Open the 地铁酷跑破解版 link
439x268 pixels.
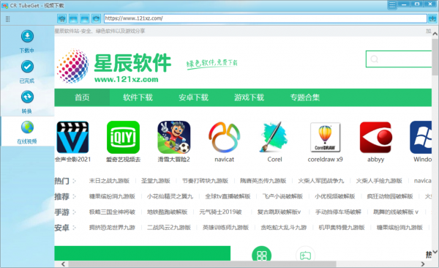tap(168, 212)
